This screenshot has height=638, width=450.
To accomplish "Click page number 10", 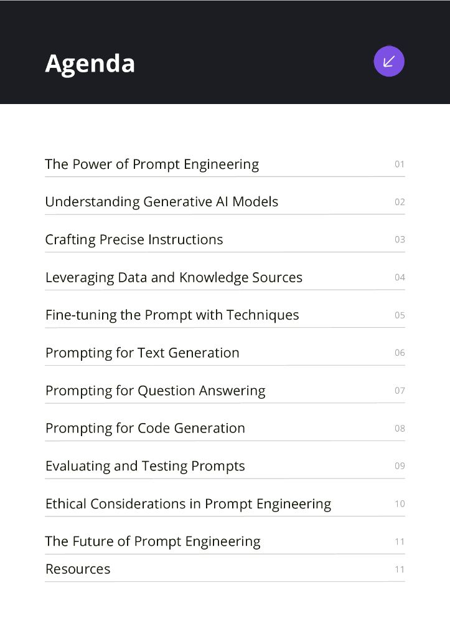I will [x=400, y=504].
